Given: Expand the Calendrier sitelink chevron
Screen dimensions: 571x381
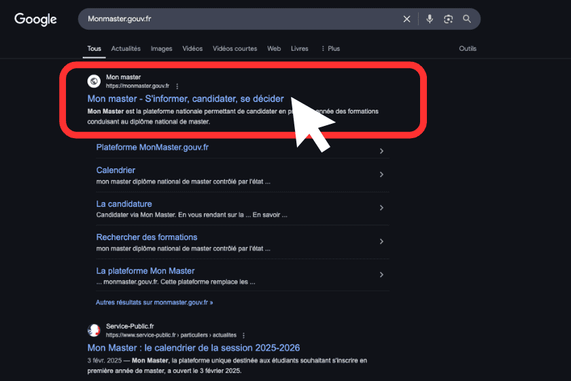Looking at the screenshot, I should pyautogui.click(x=381, y=175).
